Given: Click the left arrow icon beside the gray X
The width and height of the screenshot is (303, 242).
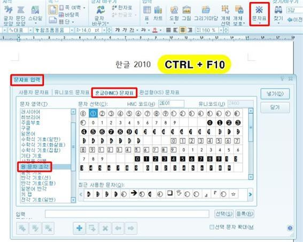Looking at the screenshot, I should pyautogui.click(x=118, y=228).
